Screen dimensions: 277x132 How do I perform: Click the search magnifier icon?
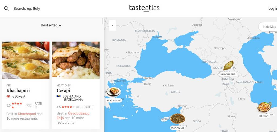click(6, 8)
